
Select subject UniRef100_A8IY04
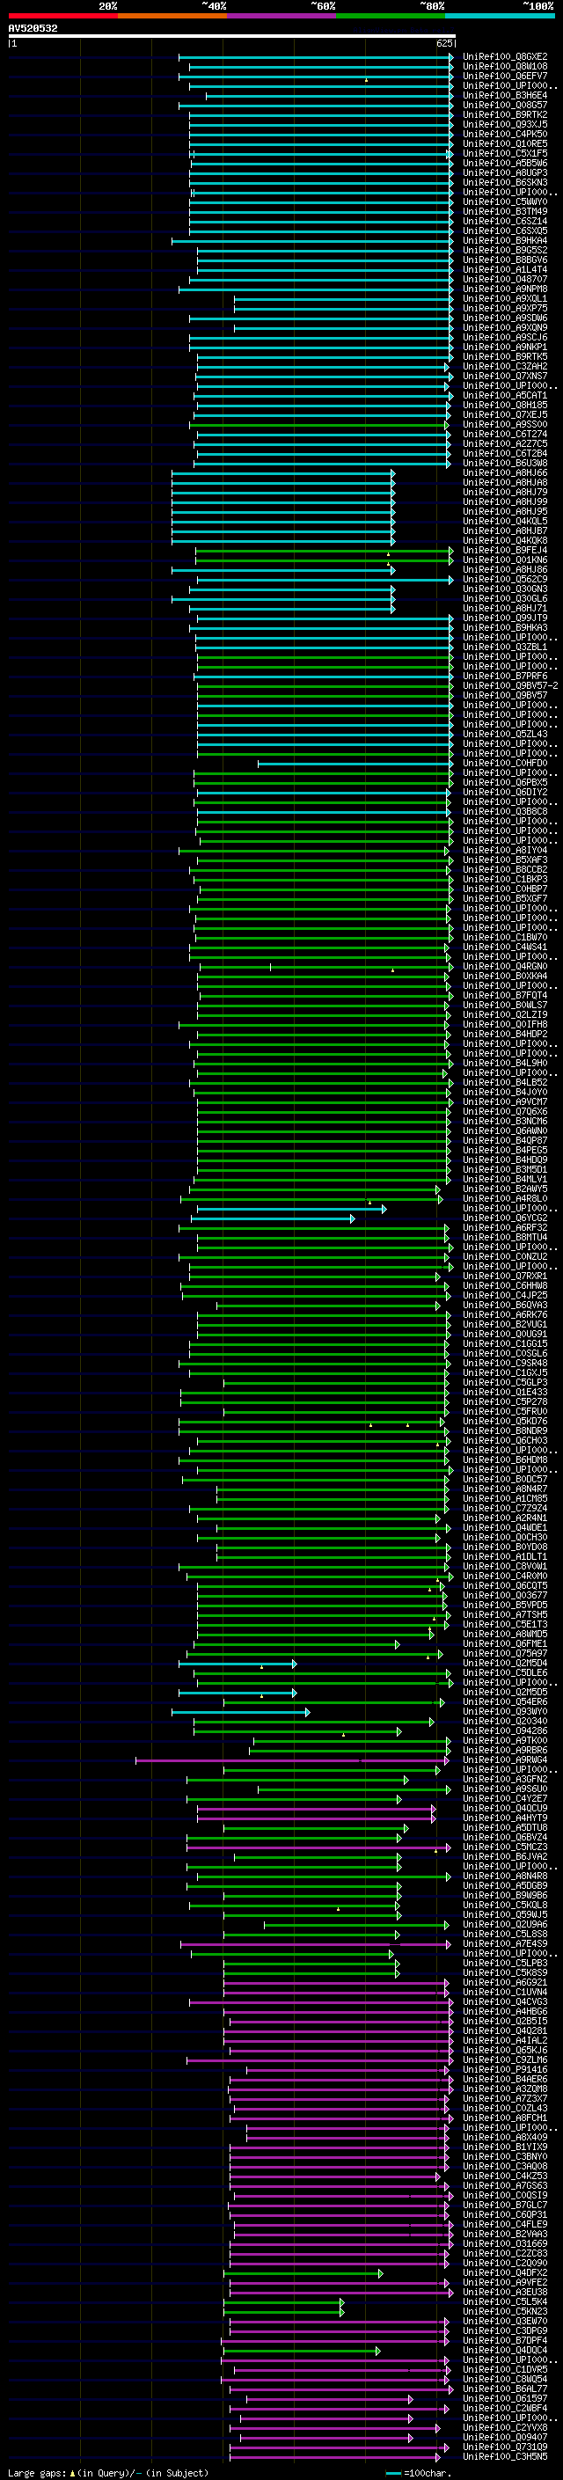point(505,850)
